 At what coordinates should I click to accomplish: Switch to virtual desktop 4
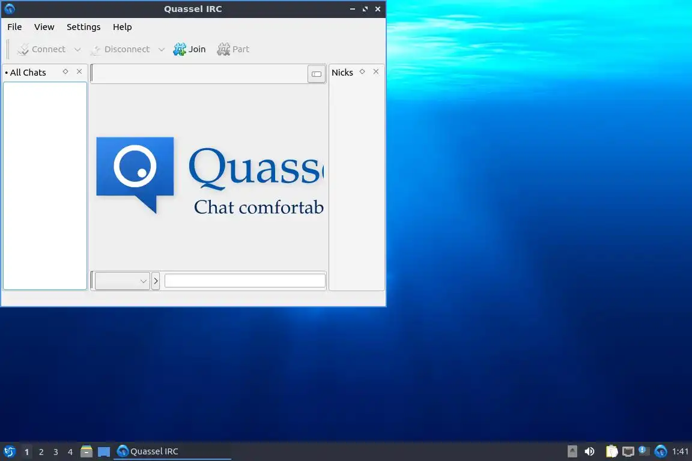coord(70,452)
